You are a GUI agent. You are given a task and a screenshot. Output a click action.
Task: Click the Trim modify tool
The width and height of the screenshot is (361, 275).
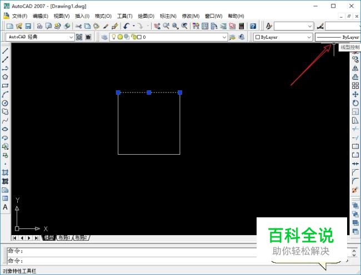click(355, 129)
